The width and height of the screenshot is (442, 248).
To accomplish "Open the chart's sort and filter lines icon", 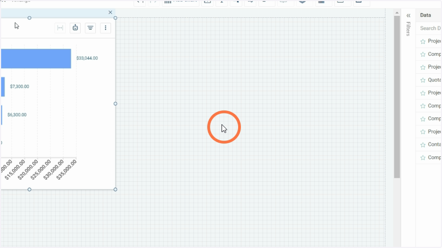I will (90, 28).
